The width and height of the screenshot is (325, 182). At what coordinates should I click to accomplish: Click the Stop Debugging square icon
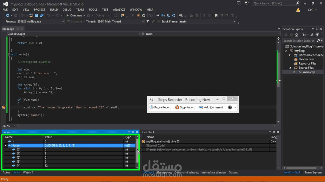click(138, 16)
